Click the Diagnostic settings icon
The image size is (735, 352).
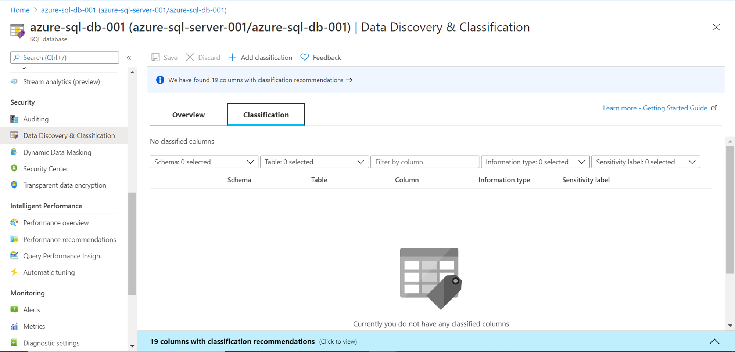point(14,343)
